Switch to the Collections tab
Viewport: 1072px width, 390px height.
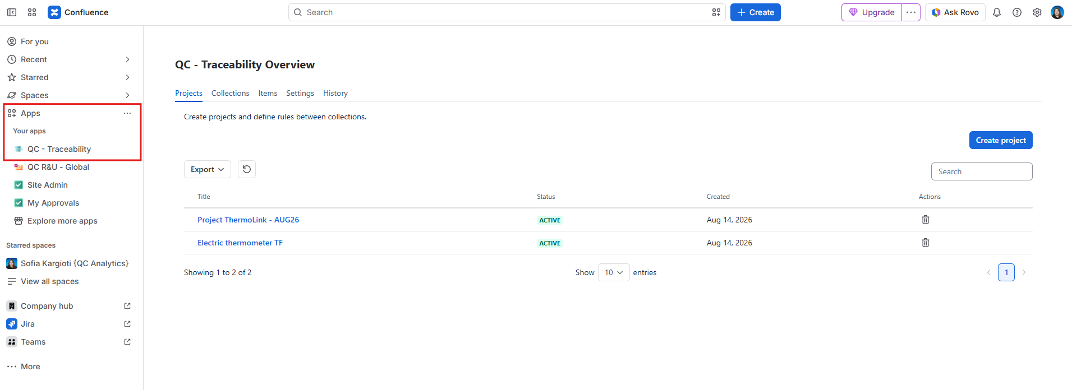pyautogui.click(x=230, y=93)
